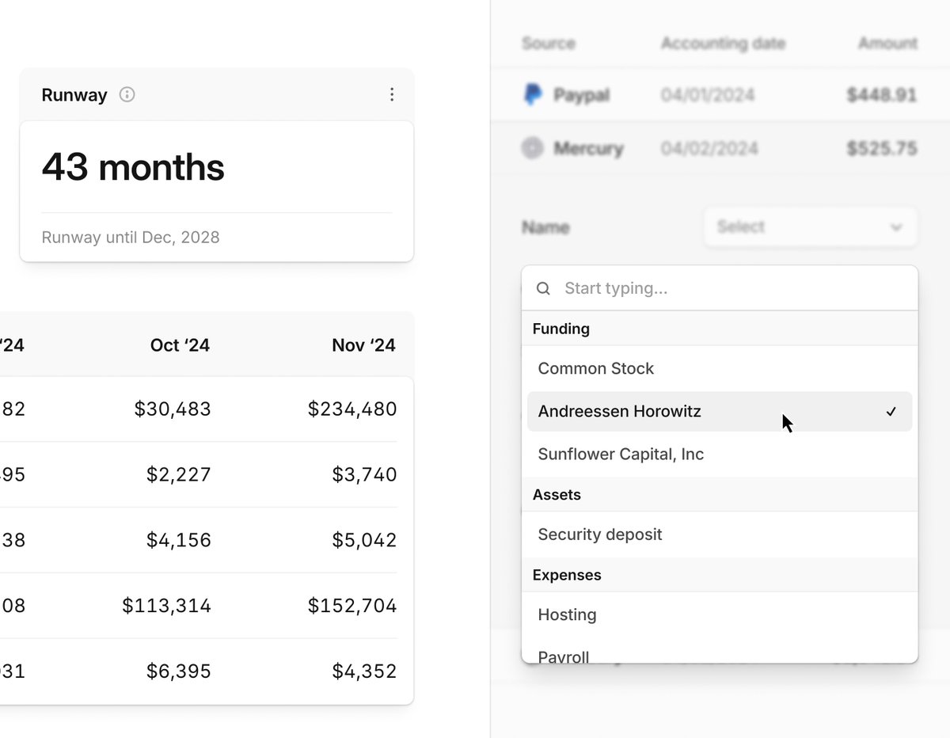Click the Paypal logo icon

pos(533,96)
